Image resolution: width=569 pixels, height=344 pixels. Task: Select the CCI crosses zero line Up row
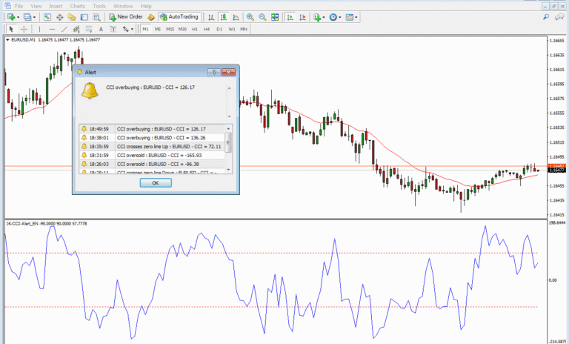153,146
